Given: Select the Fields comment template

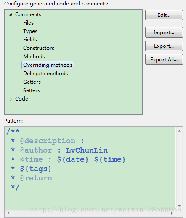Looking at the screenshot, I should coord(30,40).
